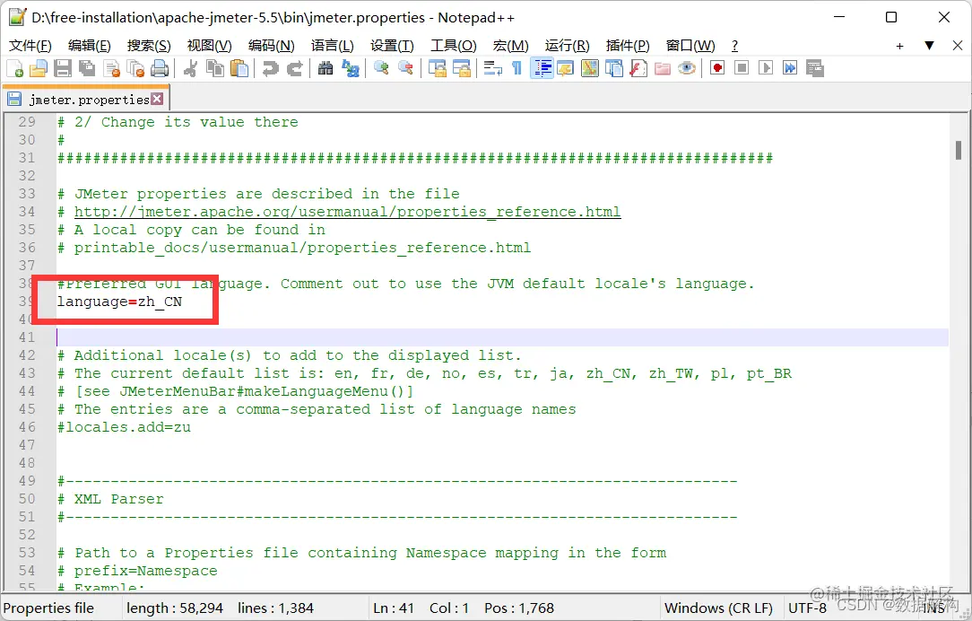Click 'Properties file' in status bar
The width and height of the screenshot is (972, 621).
pos(48,608)
